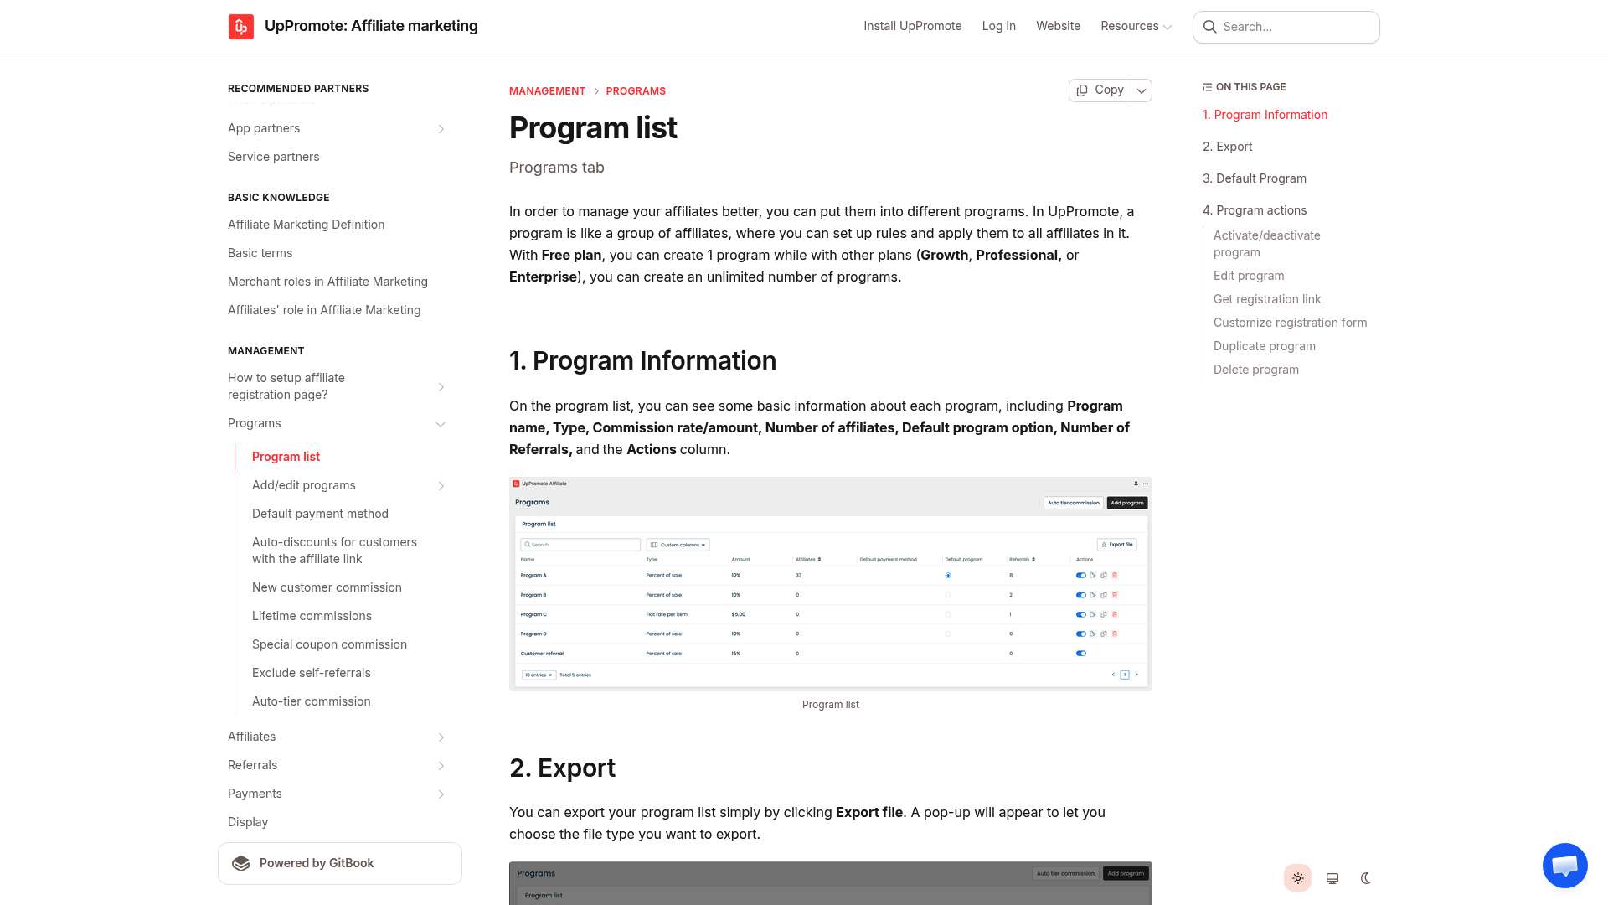This screenshot has height=905, width=1608.
Task: Select Program list in sidebar
Action: pyautogui.click(x=286, y=457)
